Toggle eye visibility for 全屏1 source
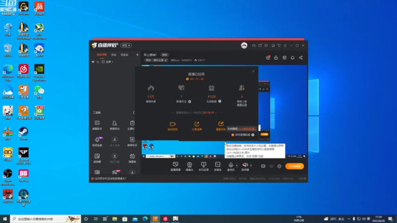397x223 pixels. point(93,61)
